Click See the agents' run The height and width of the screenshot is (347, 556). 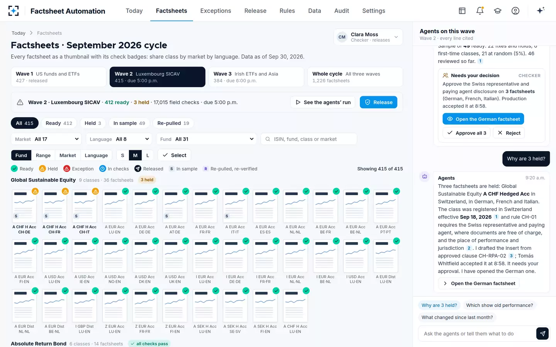click(x=323, y=102)
